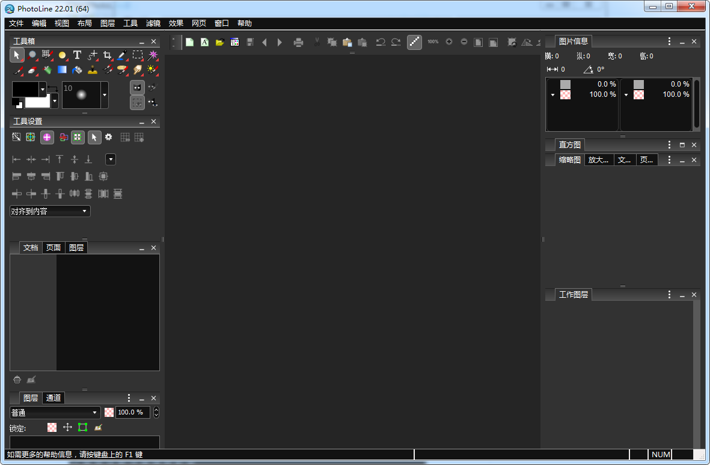This screenshot has height=465, width=710.
Task: Click the Print icon in the toolbar
Action: pos(298,42)
